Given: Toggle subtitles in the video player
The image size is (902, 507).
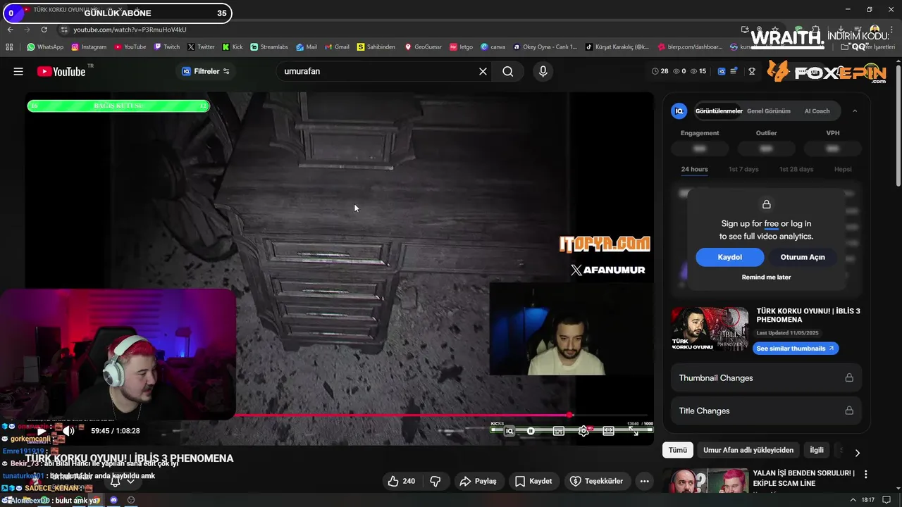Looking at the screenshot, I should coord(559,431).
